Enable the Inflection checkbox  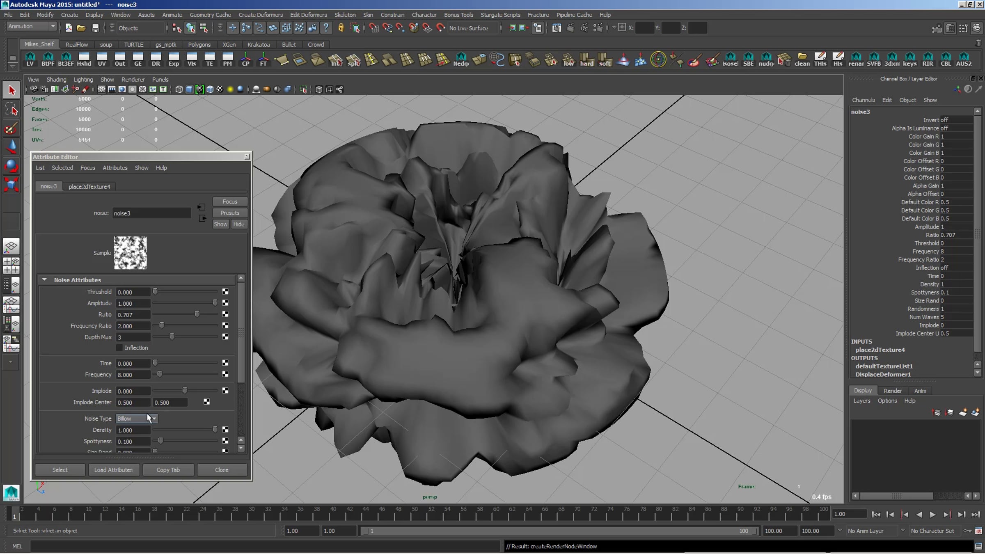pos(119,348)
